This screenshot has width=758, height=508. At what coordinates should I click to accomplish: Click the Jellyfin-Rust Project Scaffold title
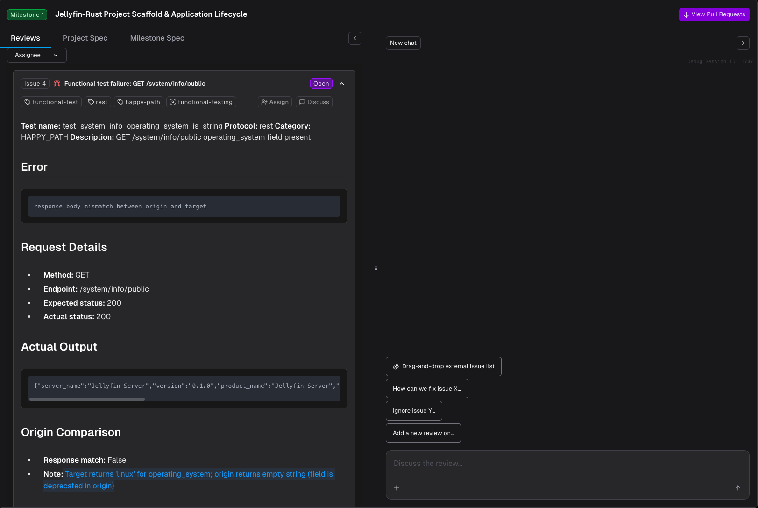151,14
